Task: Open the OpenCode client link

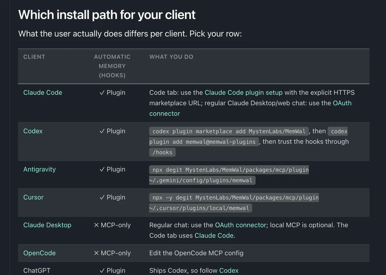Action: [x=40, y=253]
